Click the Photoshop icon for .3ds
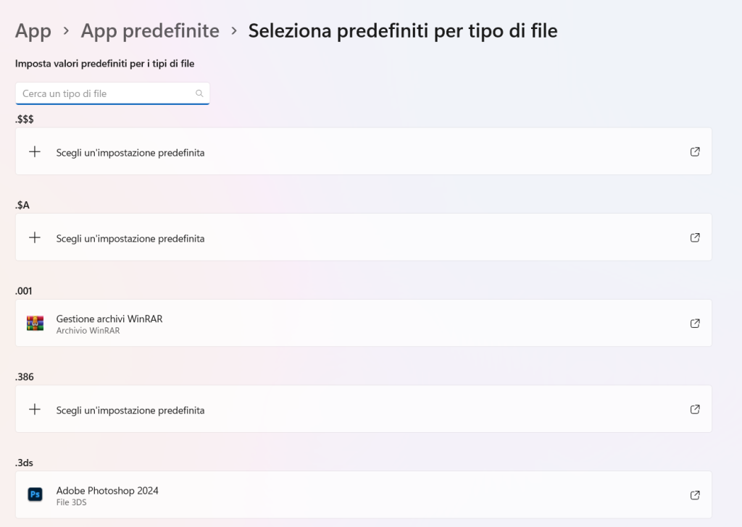Screen dimensions: 742x527 [35, 495]
